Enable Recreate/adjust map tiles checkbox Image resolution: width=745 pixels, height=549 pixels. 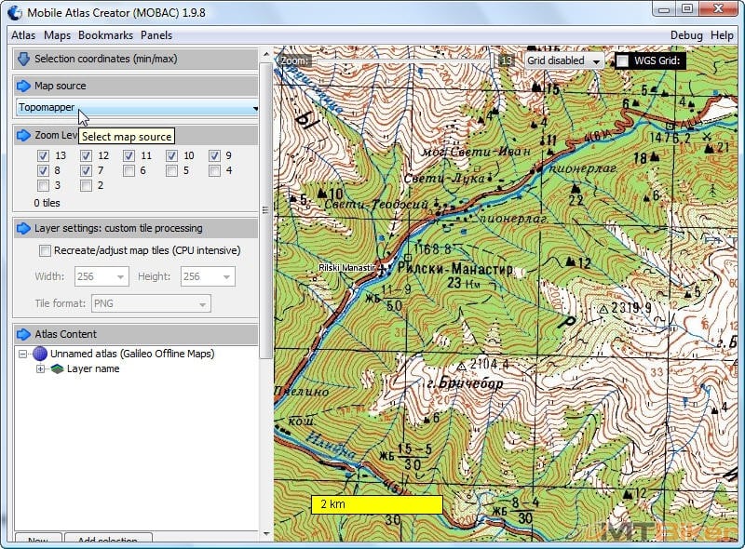point(45,250)
